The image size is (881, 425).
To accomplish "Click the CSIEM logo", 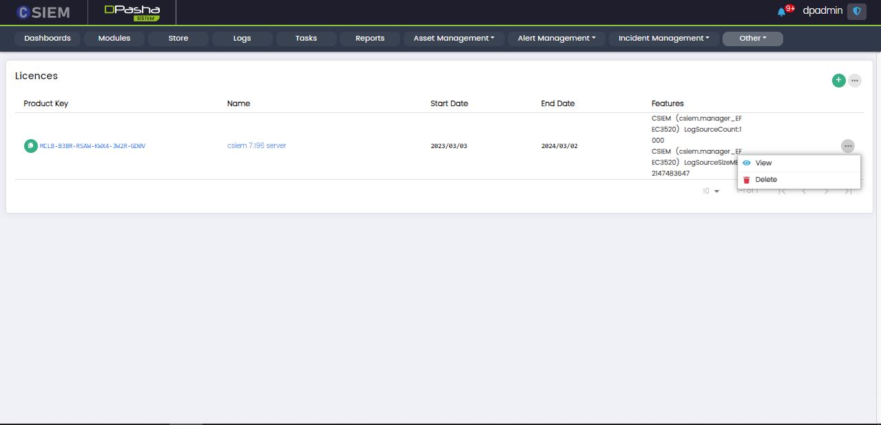I will 43,12.
